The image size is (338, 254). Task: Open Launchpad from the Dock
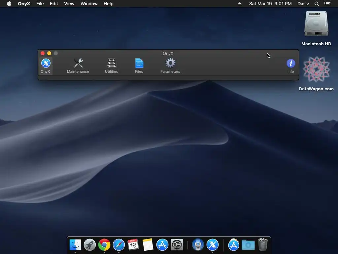coord(90,245)
